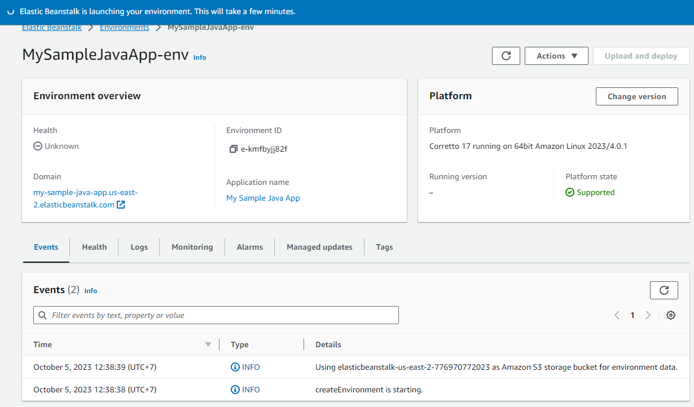The height and width of the screenshot is (407, 694).
Task: Select event time October 5, 2023 12:38:38
Action: 95,390
